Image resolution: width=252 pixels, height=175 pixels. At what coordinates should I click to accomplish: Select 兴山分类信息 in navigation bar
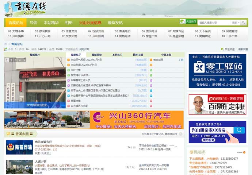[x=90, y=23]
